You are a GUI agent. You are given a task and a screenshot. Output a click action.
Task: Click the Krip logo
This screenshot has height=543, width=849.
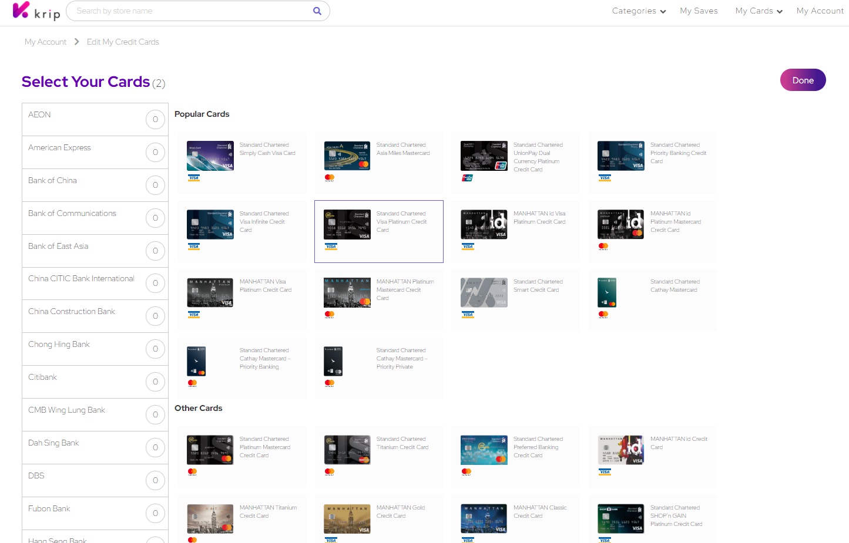point(36,11)
